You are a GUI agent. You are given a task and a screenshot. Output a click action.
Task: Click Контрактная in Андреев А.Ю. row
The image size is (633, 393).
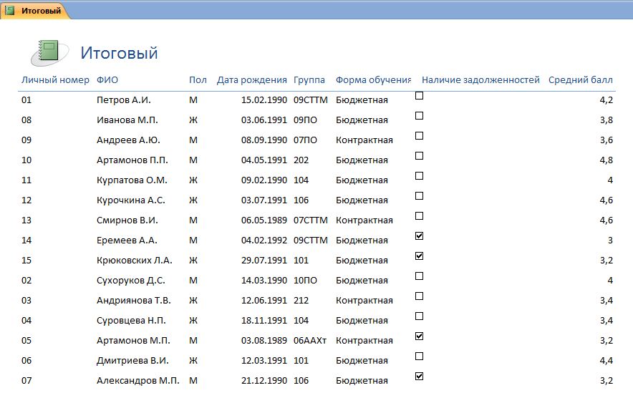tap(364, 140)
